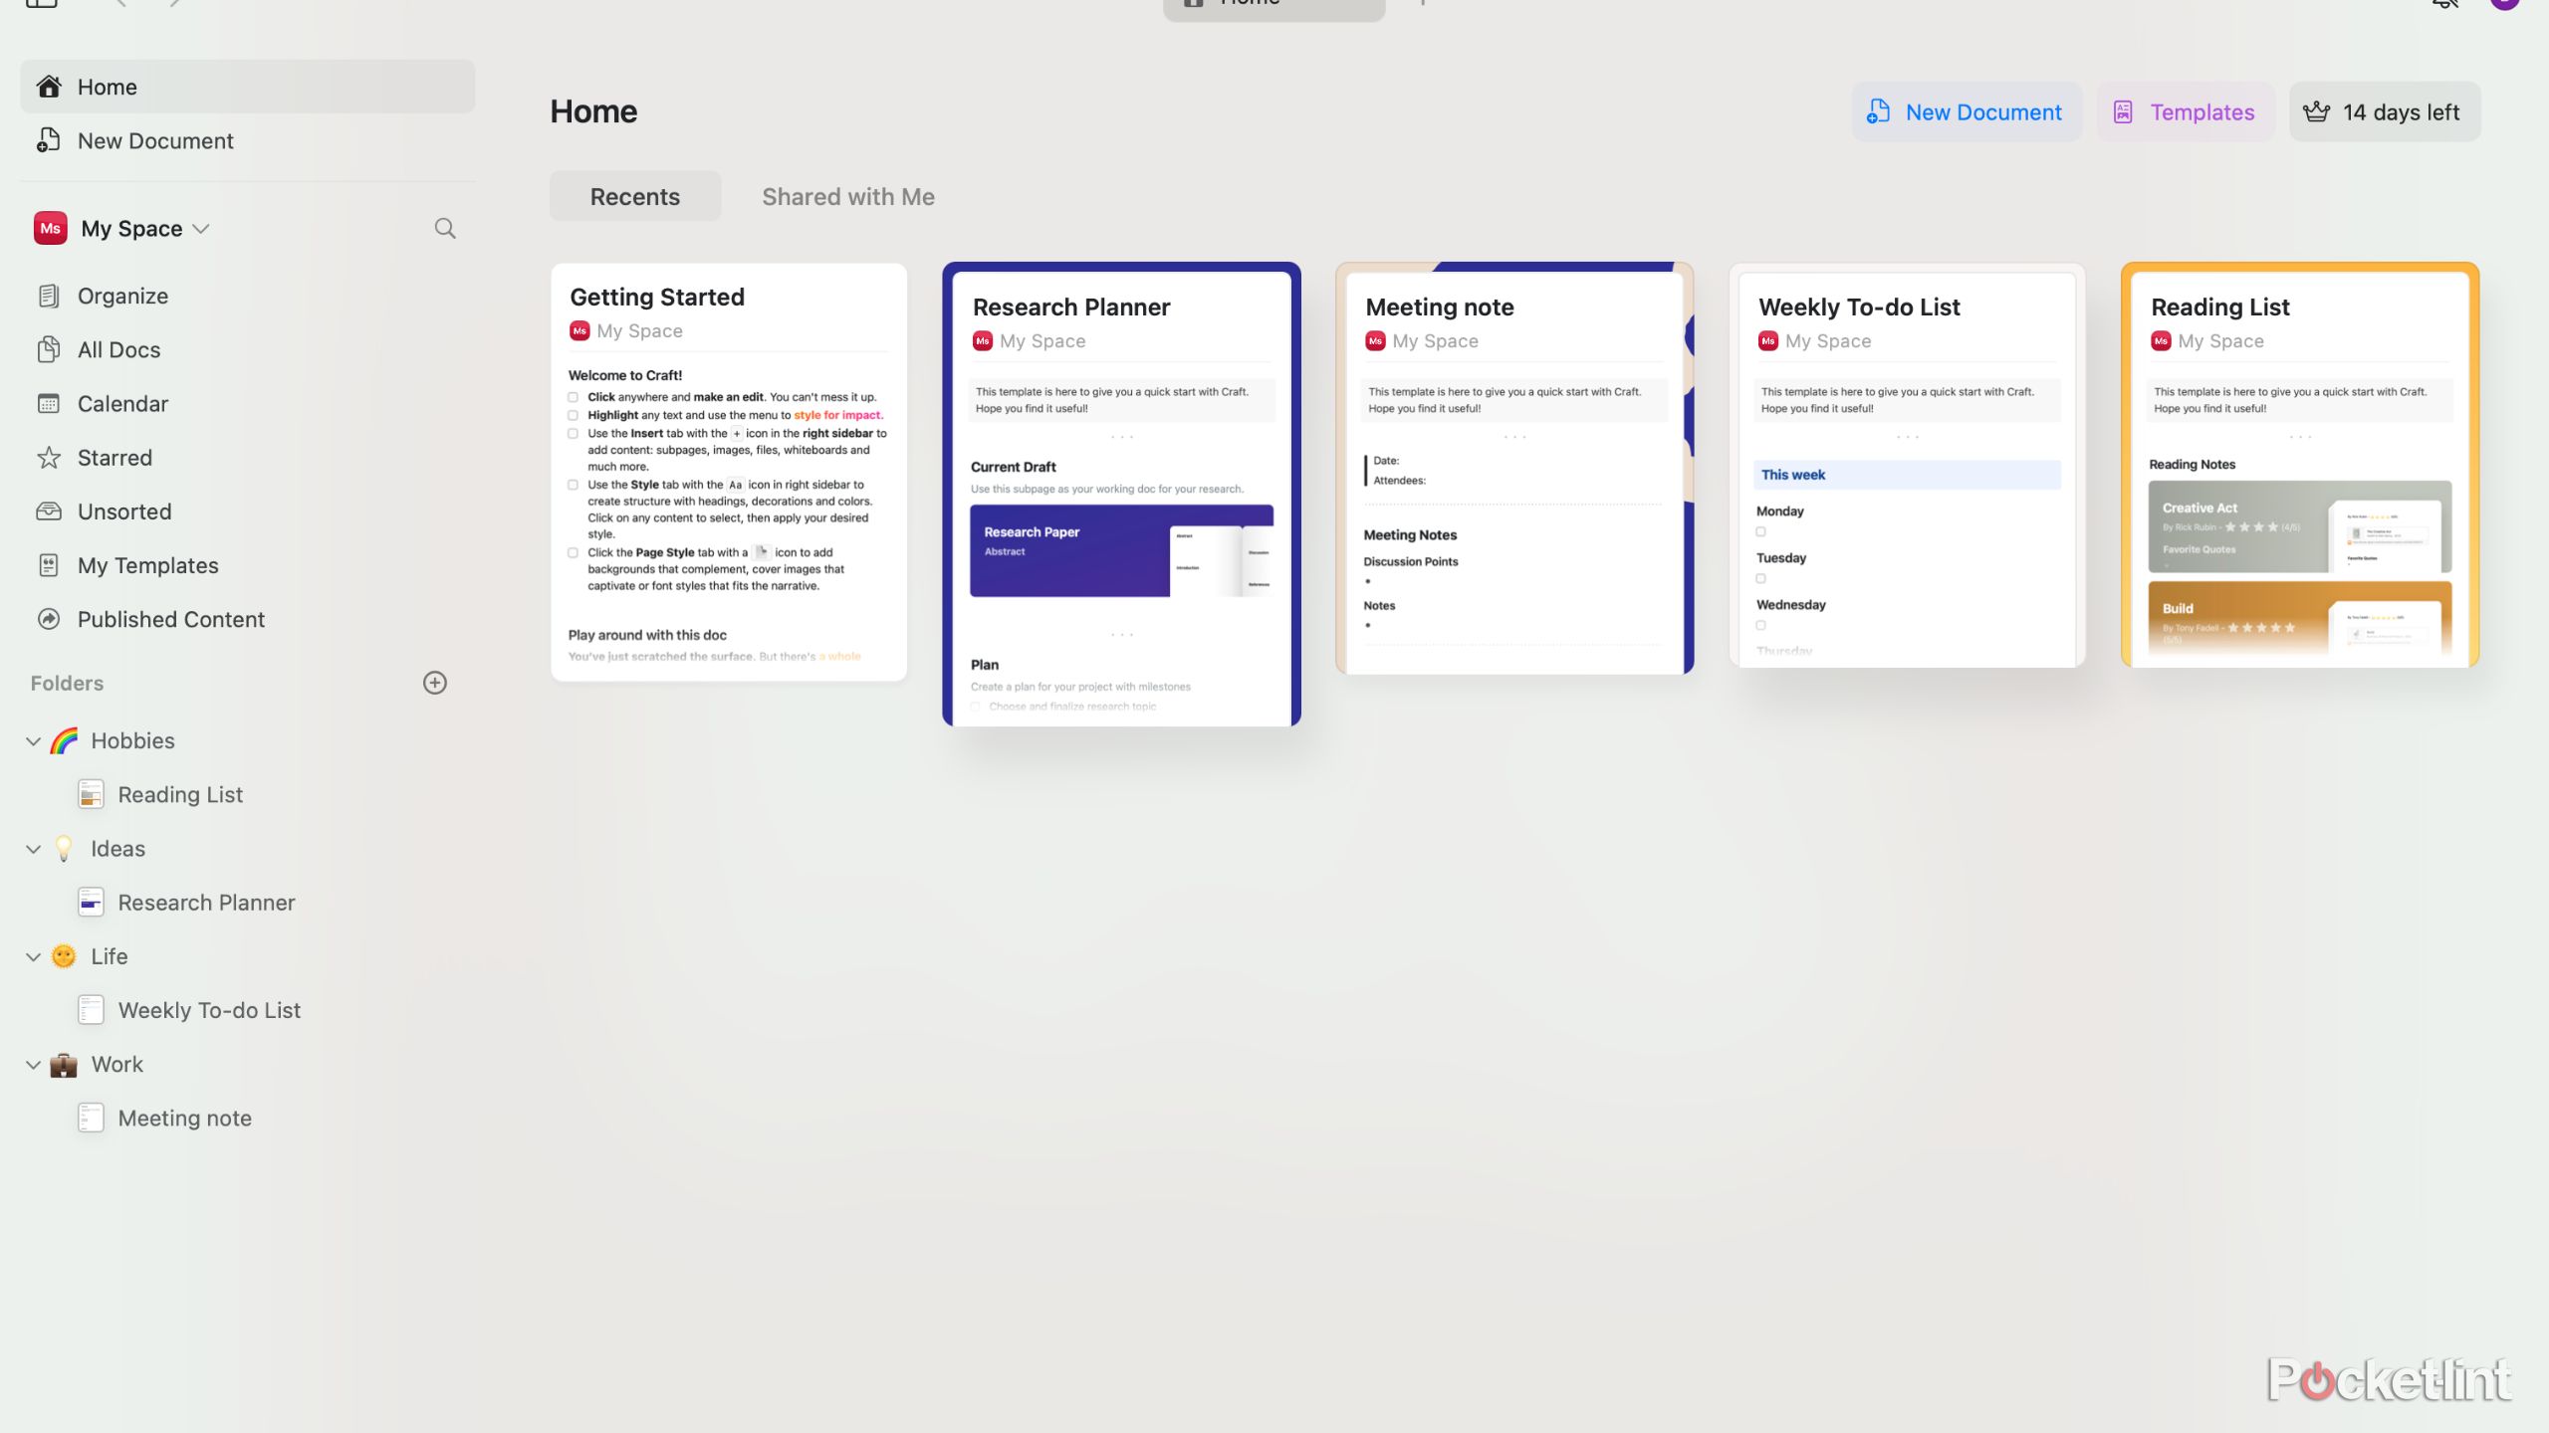The width and height of the screenshot is (2549, 1433).
Task: Switch to the Recents tab
Action: [x=635, y=196]
